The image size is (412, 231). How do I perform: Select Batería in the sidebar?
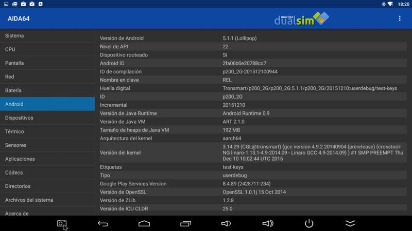(47, 90)
